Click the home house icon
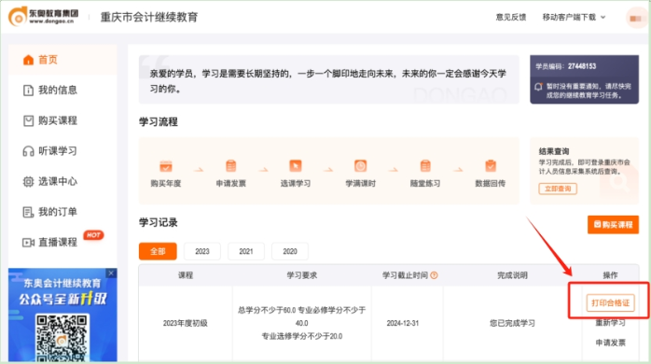This screenshot has height=364, width=651. point(28,60)
